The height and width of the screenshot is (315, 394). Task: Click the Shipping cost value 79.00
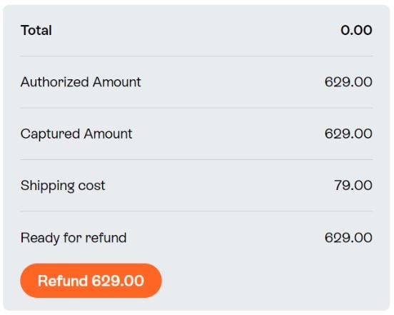tap(353, 185)
